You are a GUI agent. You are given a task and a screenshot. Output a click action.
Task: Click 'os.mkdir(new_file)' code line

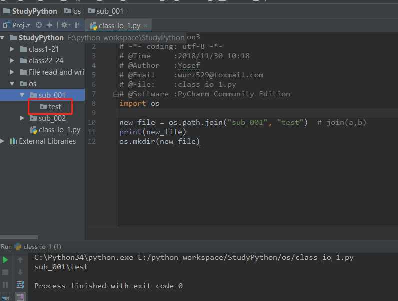pos(159,141)
